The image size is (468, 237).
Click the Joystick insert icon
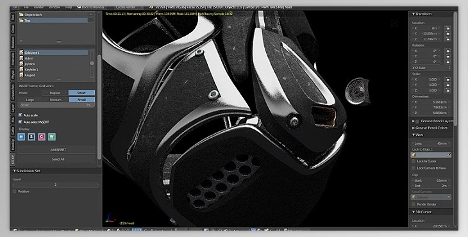pyautogui.click(x=22, y=64)
